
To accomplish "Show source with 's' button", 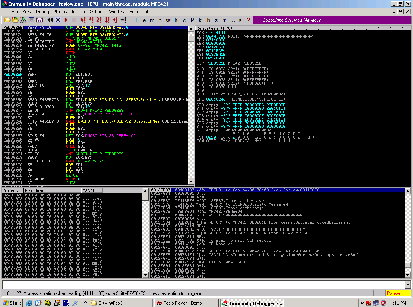I will (240, 20).
